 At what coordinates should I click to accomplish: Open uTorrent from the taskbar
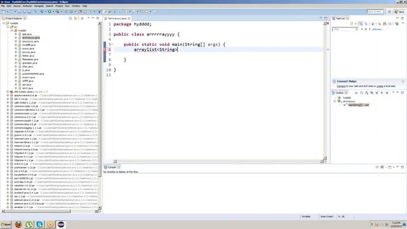[29, 224]
